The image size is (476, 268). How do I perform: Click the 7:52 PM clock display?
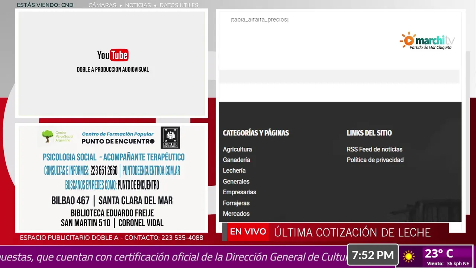pos(373,255)
